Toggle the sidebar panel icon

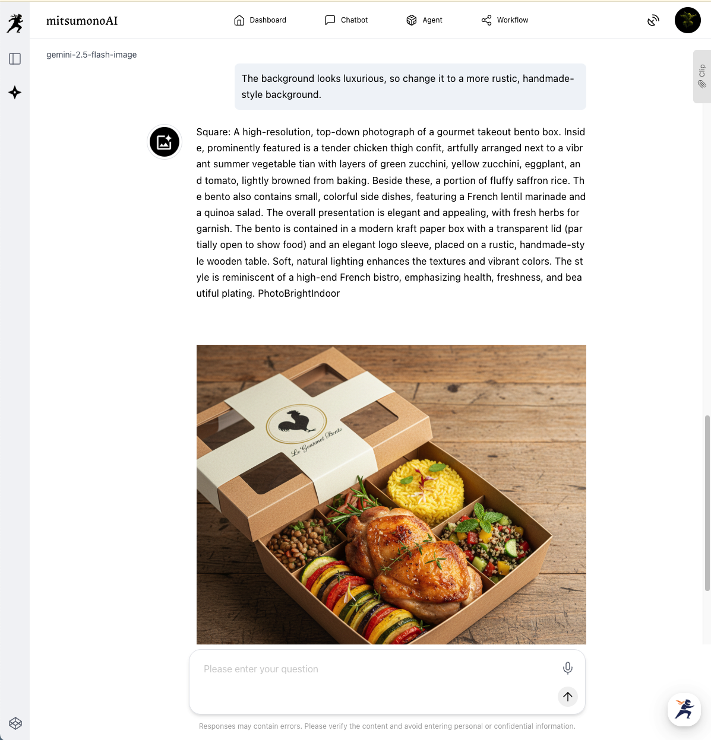15,59
